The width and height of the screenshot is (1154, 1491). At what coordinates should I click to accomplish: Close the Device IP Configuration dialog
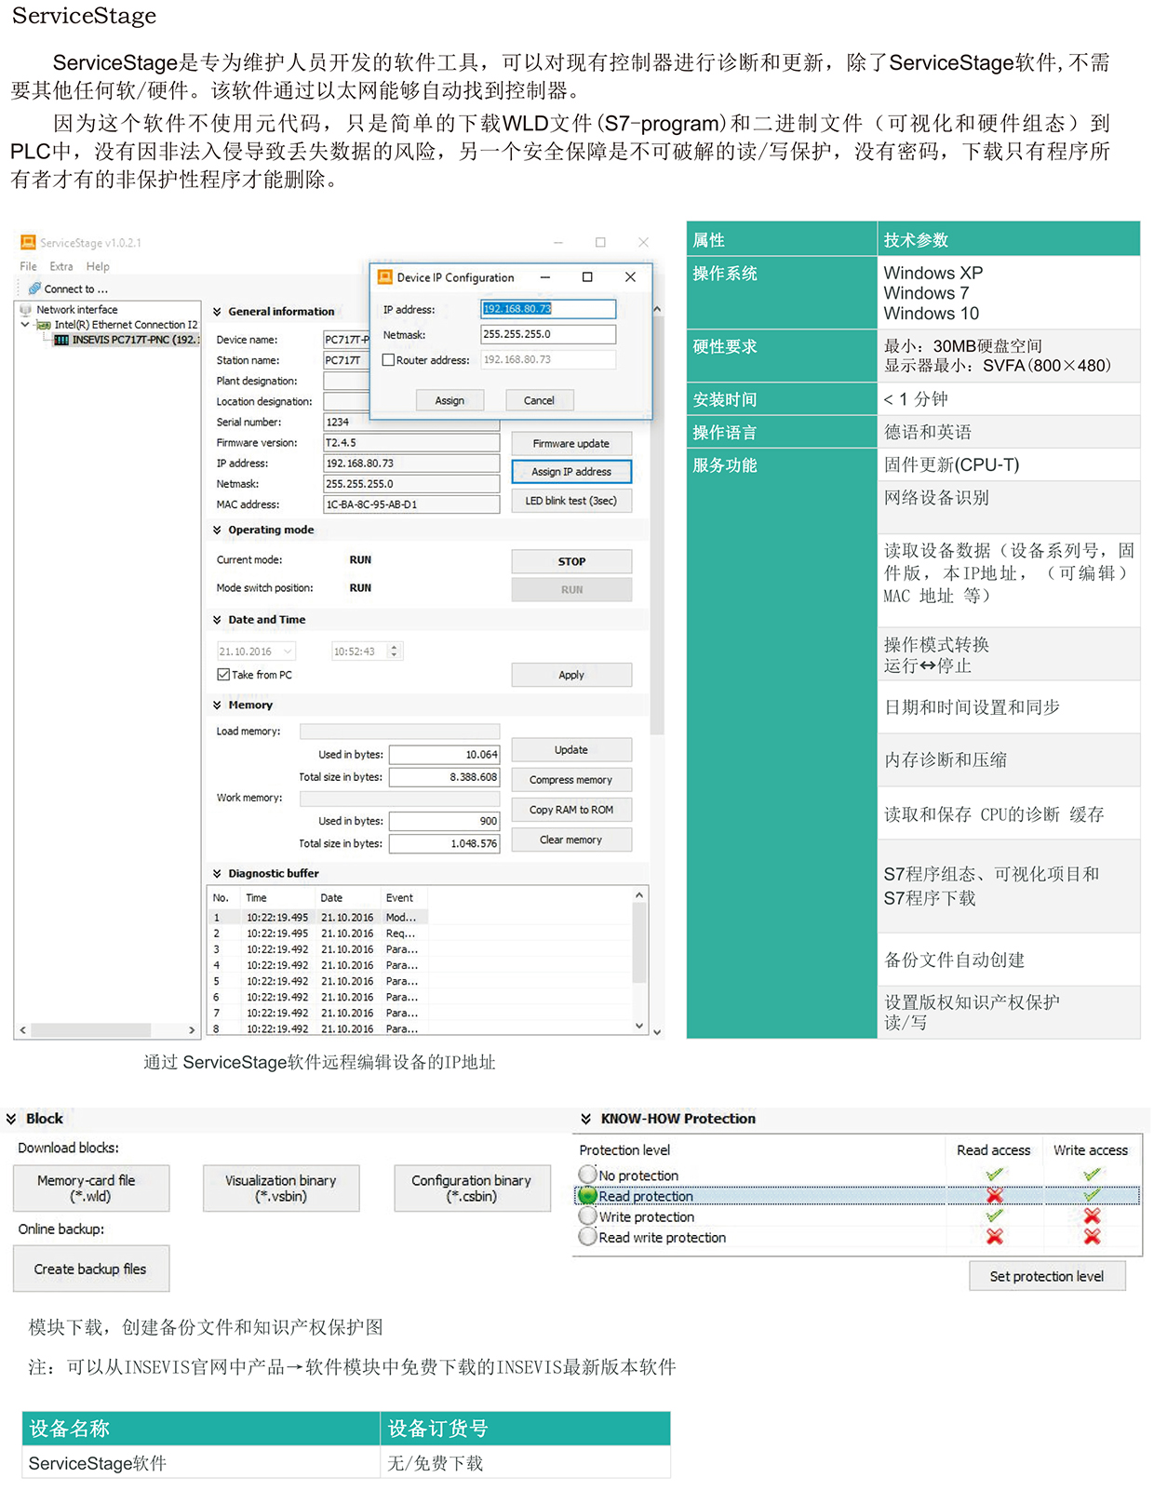630,277
